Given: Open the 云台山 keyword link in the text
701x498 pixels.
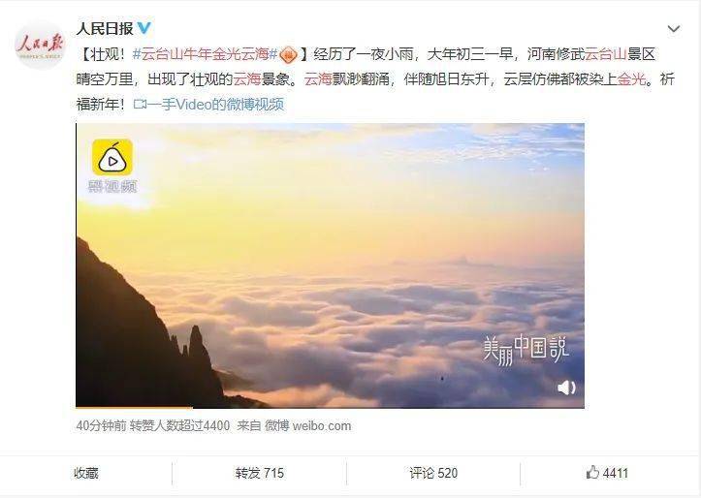Looking at the screenshot, I should pyautogui.click(x=605, y=54).
